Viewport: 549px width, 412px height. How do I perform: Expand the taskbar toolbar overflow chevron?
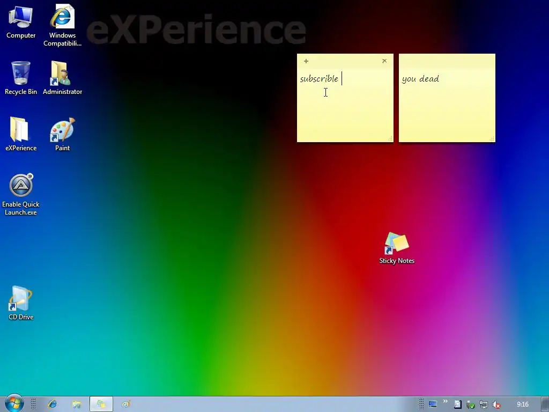coord(446,401)
